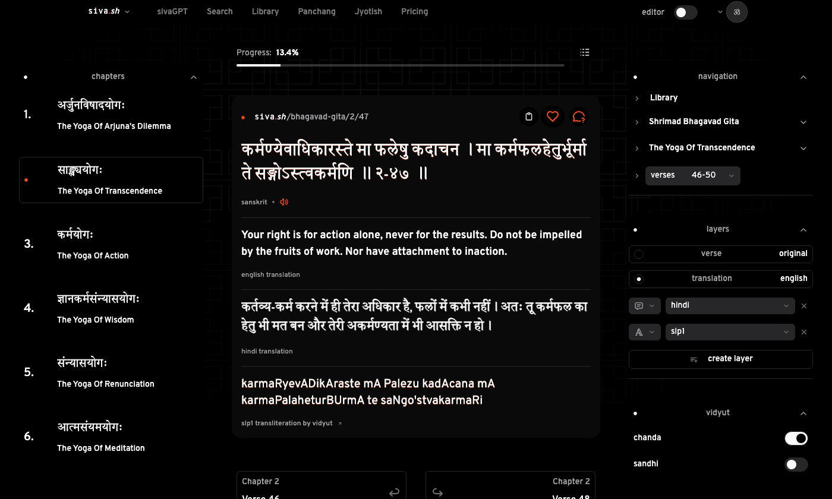The height and width of the screenshot is (499, 832).
Task: Open the Search menu item
Action: pos(220,12)
